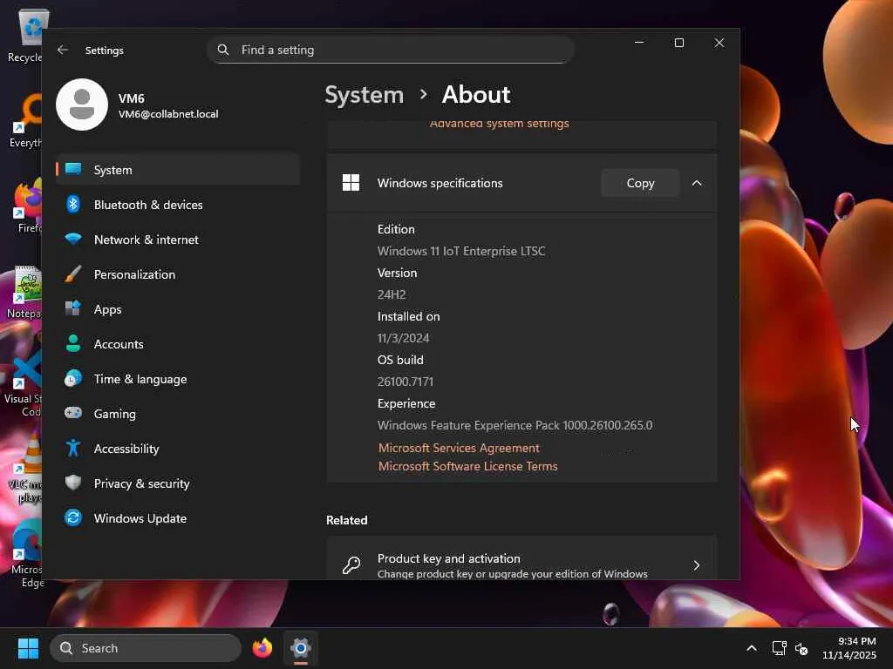Click the Privacy shield icon

73,483
